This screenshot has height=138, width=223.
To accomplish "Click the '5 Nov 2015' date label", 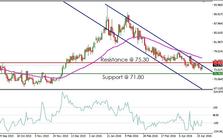I will [42, 136].
